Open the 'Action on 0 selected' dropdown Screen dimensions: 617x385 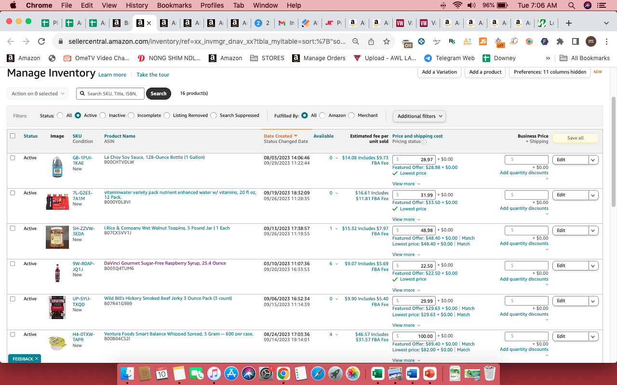pyautogui.click(x=38, y=94)
